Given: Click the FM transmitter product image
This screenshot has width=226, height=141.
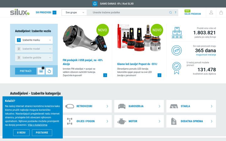Looking at the screenshot, I should (85, 38).
